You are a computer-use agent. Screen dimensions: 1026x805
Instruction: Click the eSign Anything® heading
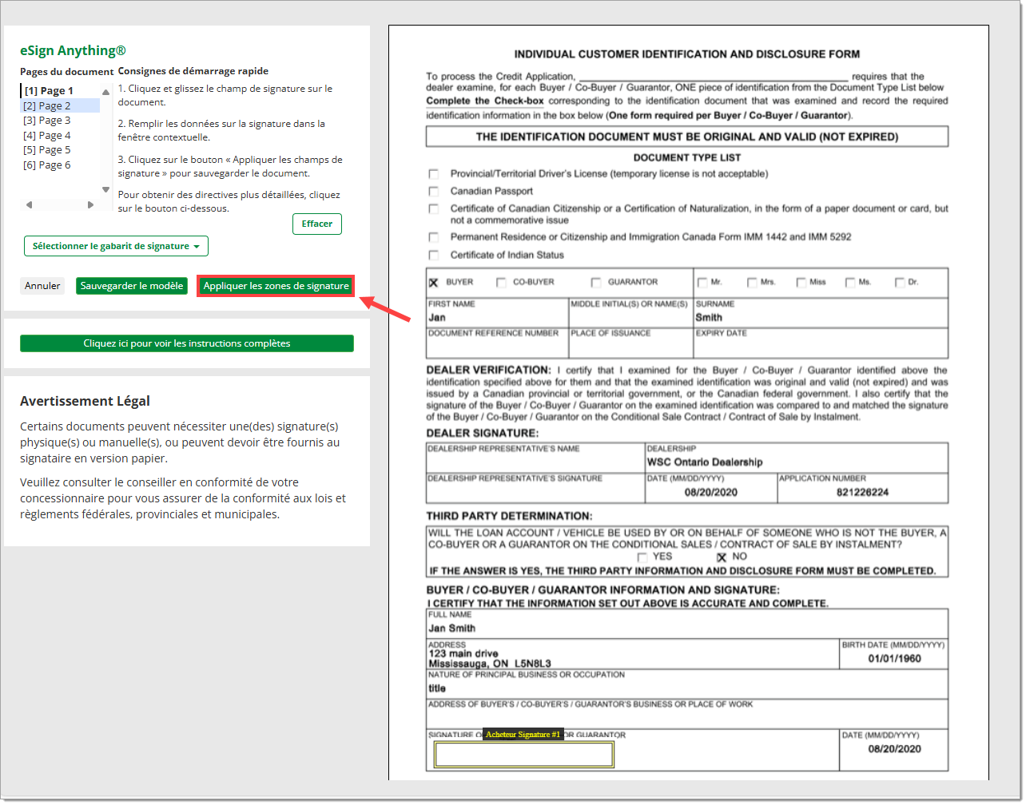coord(73,50)
